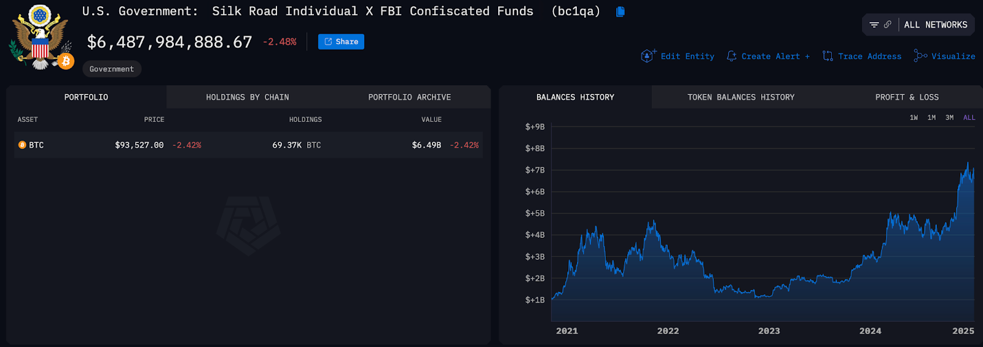983x347 pixels.
Task: Click the $93,527.00 BTC price
Action: point(139,145)
